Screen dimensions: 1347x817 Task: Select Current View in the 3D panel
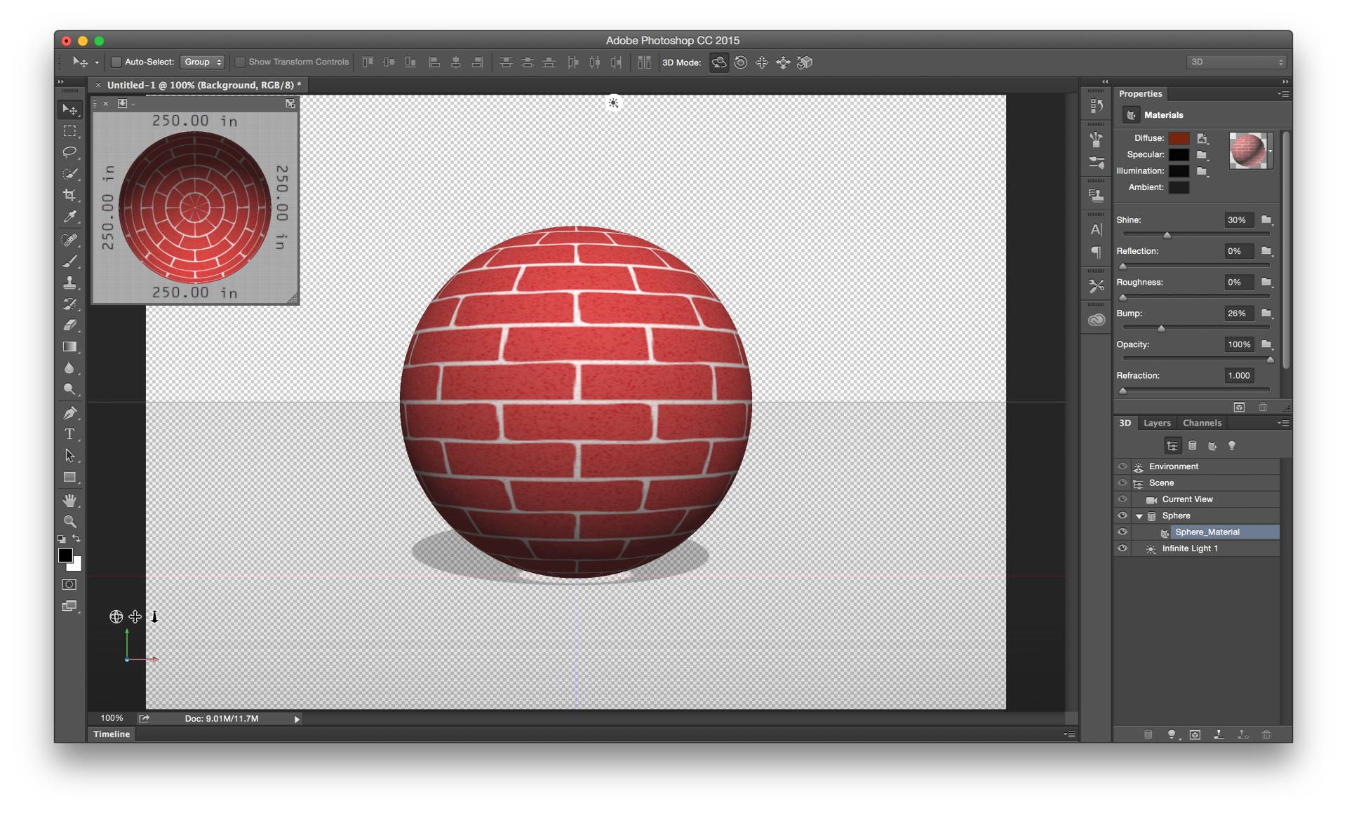(x=1187, y=499)
